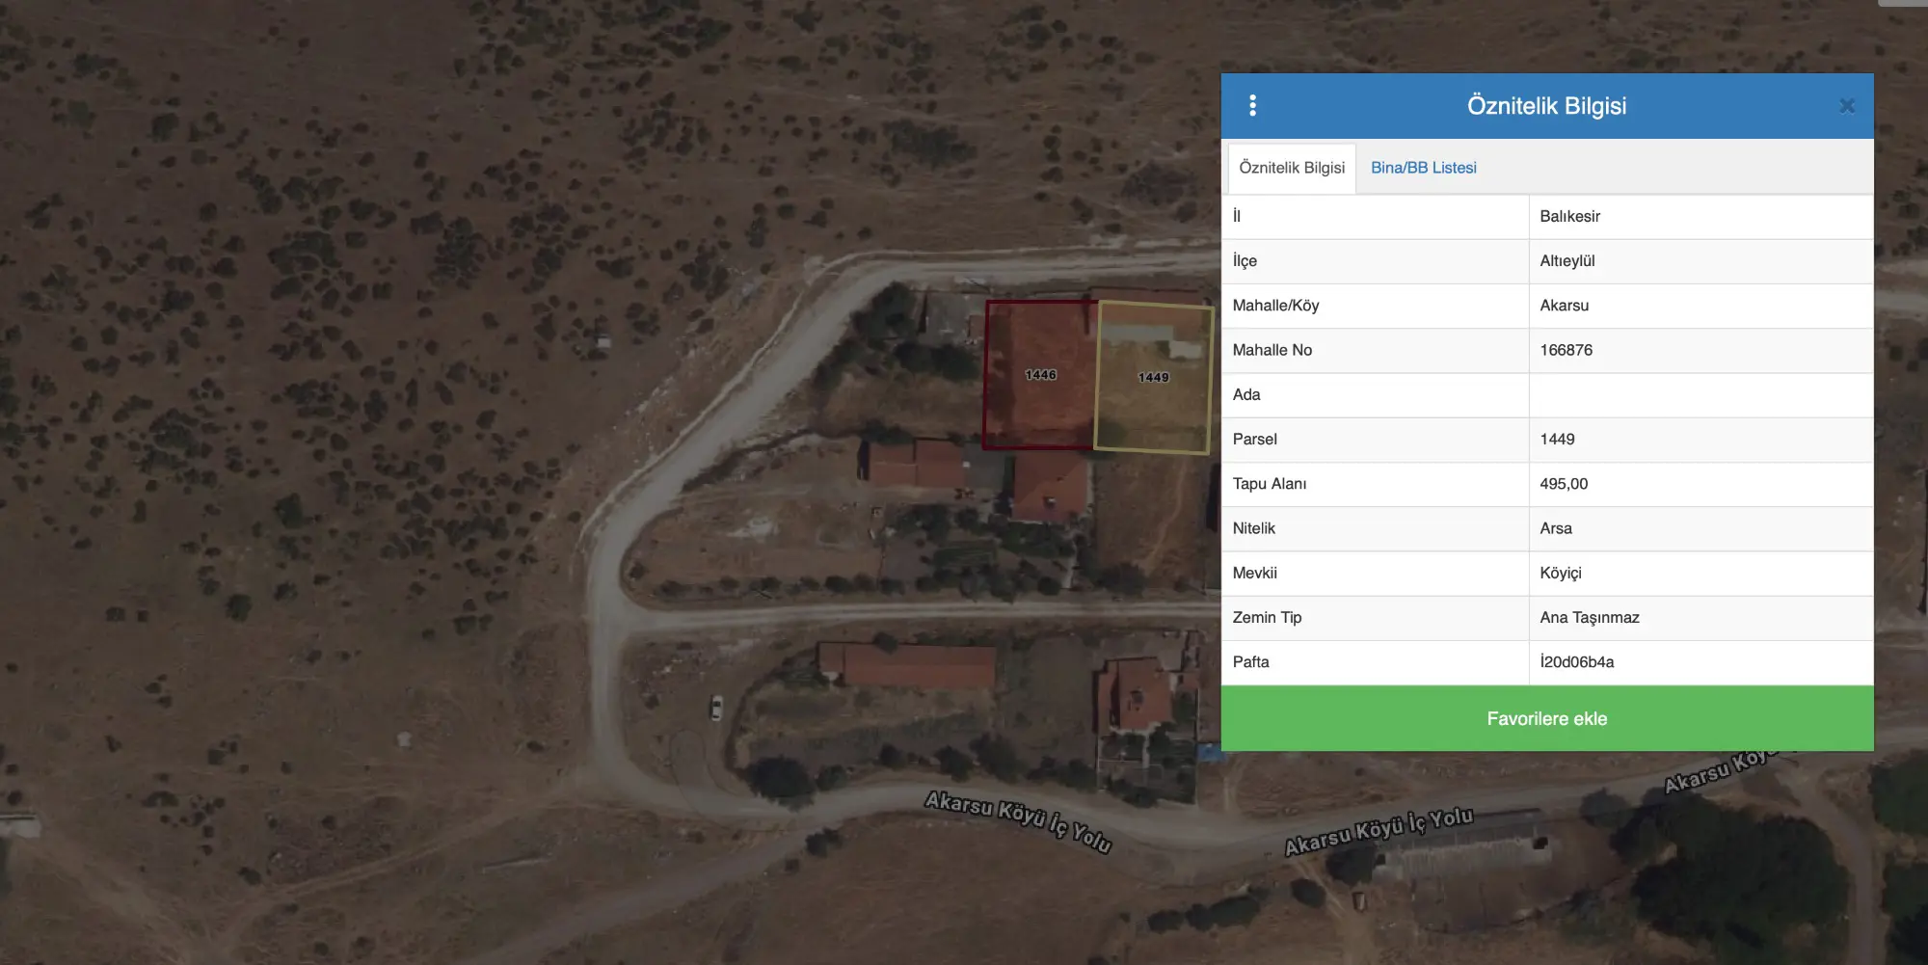Screen dimensions: 1928x965
Task: Click the Mahalle No row label
Action: tap(1272, 350)
